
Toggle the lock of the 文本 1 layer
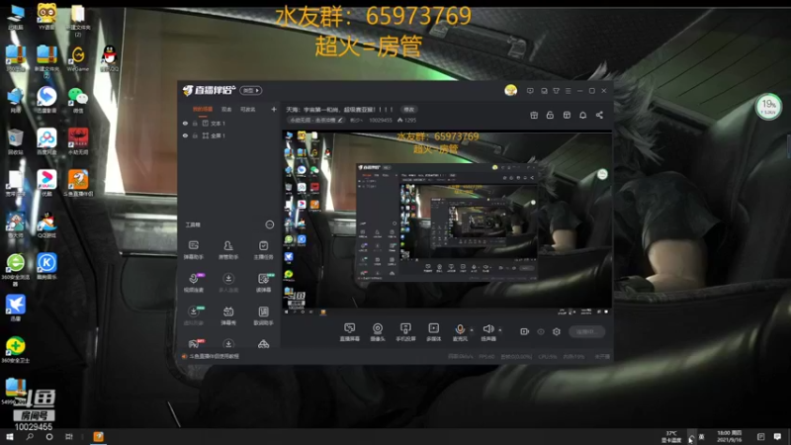click(195, 123)
